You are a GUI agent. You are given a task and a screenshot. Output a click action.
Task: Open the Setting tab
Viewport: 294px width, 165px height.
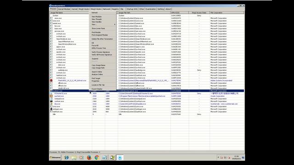point(161,9)
